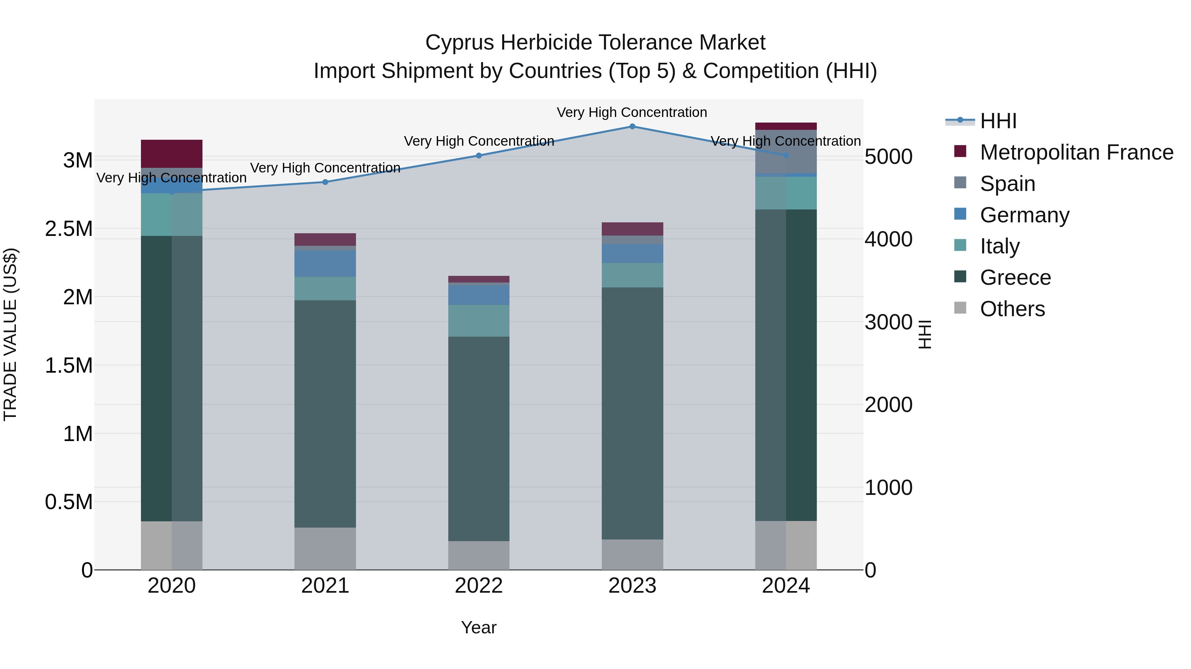The image size is (1191, 669).
Task: Click the Italy segment of 2024 bar
Action: coord(786,193)
